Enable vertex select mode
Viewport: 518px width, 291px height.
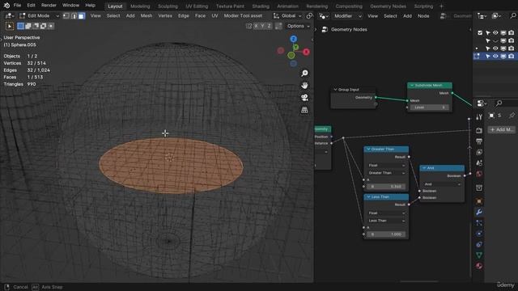tap(66, 16)
